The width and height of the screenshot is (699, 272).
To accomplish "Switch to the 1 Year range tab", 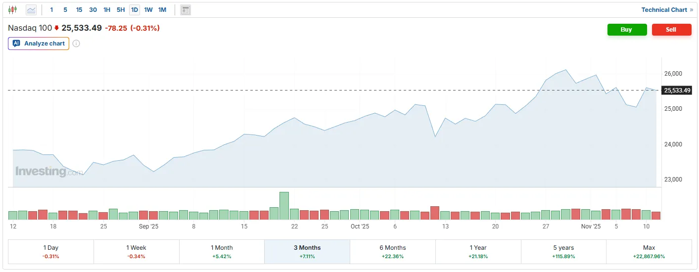I will [x=478, y=252].
